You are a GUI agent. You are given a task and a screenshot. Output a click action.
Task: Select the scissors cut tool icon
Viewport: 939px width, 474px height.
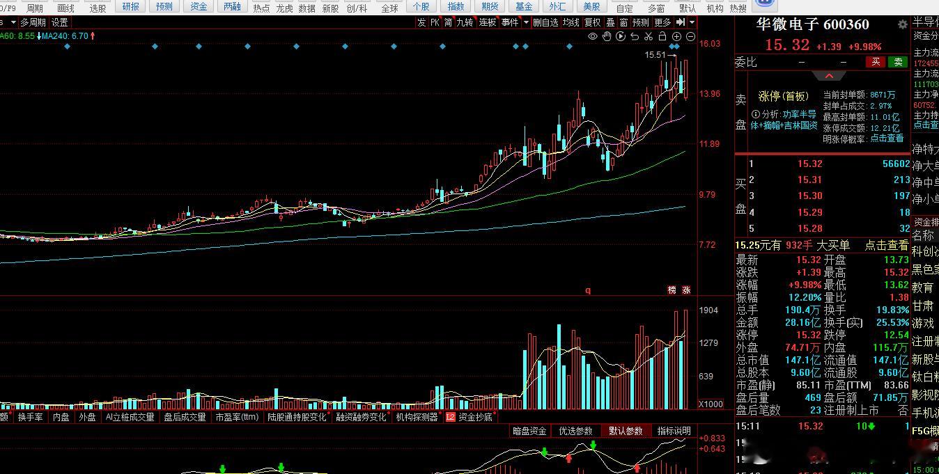point(649,36)
